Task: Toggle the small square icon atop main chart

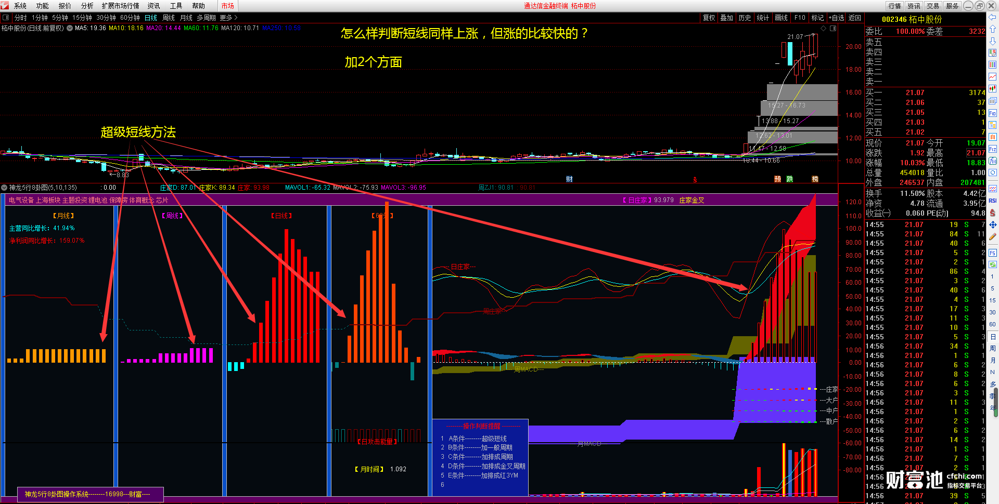Action: tap(833, 29)
